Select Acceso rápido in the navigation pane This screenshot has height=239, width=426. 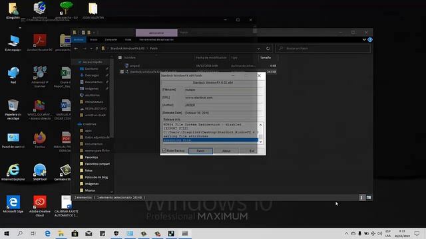coord(93,62)
